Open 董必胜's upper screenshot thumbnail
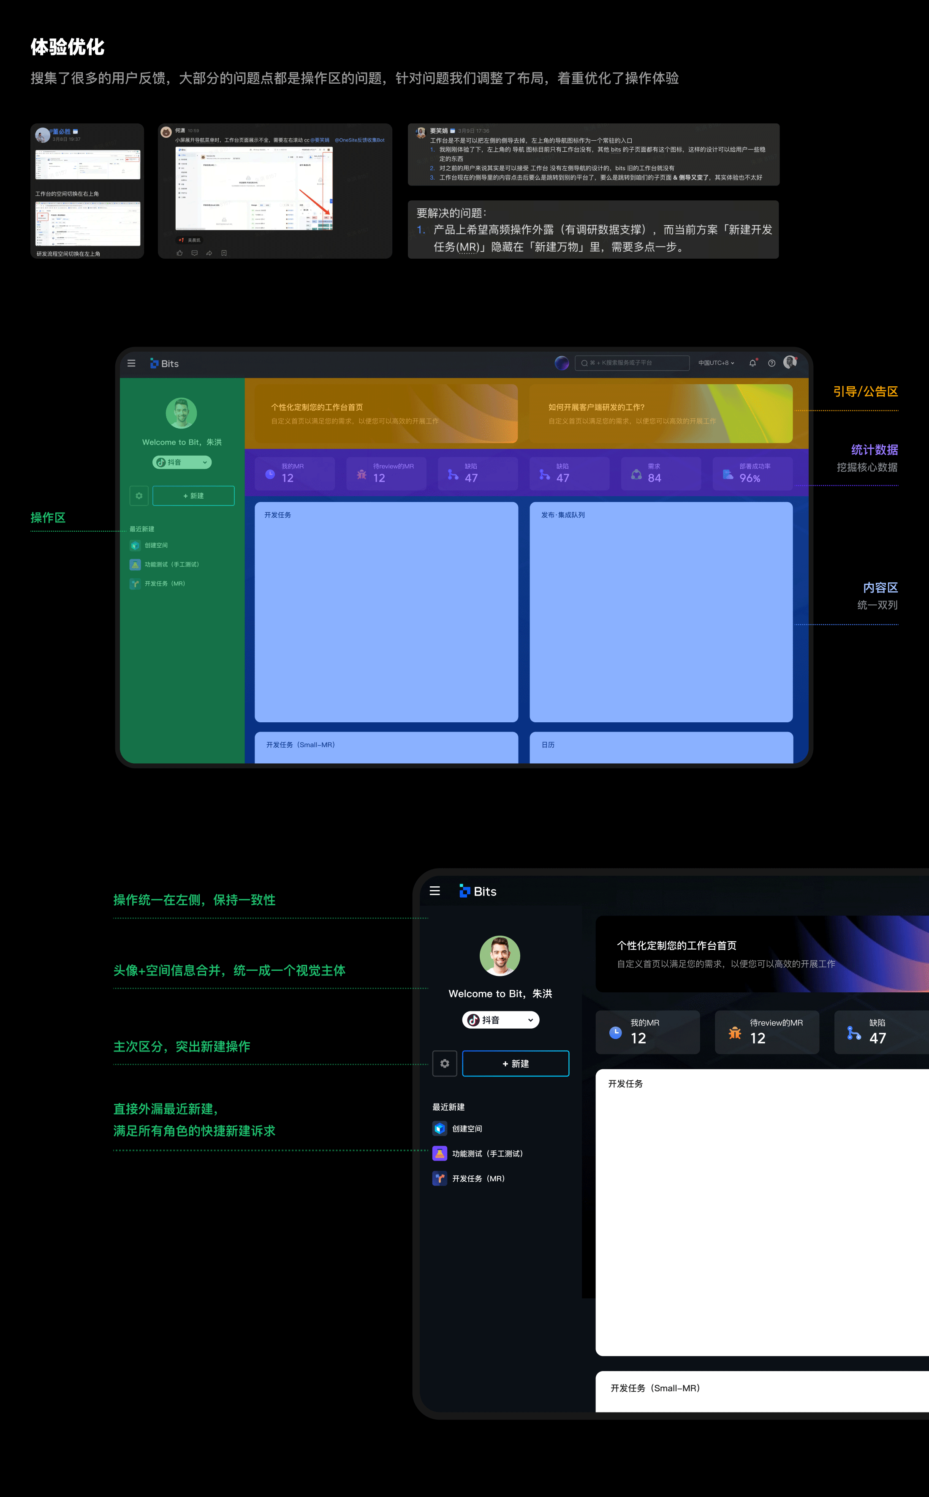 click(x=88, y=164)
